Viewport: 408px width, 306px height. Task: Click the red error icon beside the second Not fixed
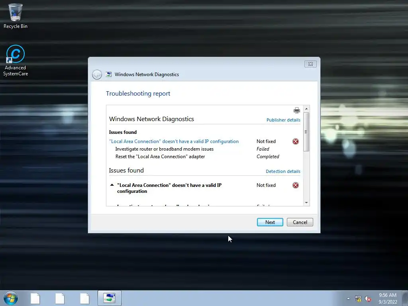tap(296, 185)
